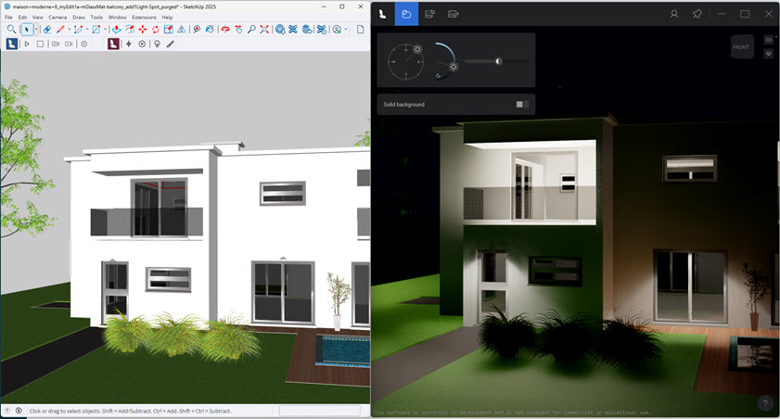Image resolution: width=780 pixels, height=419 pixels.
Task: Click the FRONT view cube button
Action: point(741,46)
